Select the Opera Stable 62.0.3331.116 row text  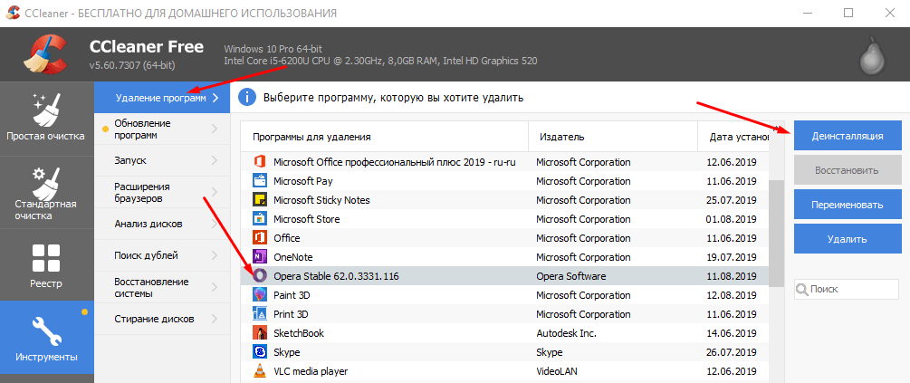click(x=336, y=276)
